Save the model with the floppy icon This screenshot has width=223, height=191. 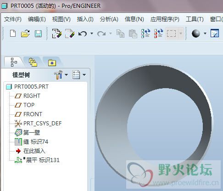click(x=38, y=34)
